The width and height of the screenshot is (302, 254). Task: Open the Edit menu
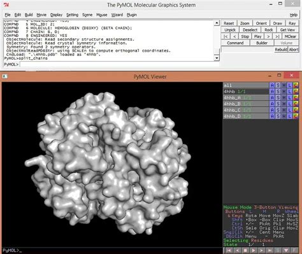[18, 15]
